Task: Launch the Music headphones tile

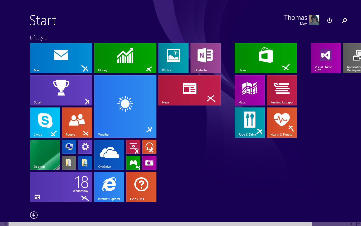Action: coord(149,147)
